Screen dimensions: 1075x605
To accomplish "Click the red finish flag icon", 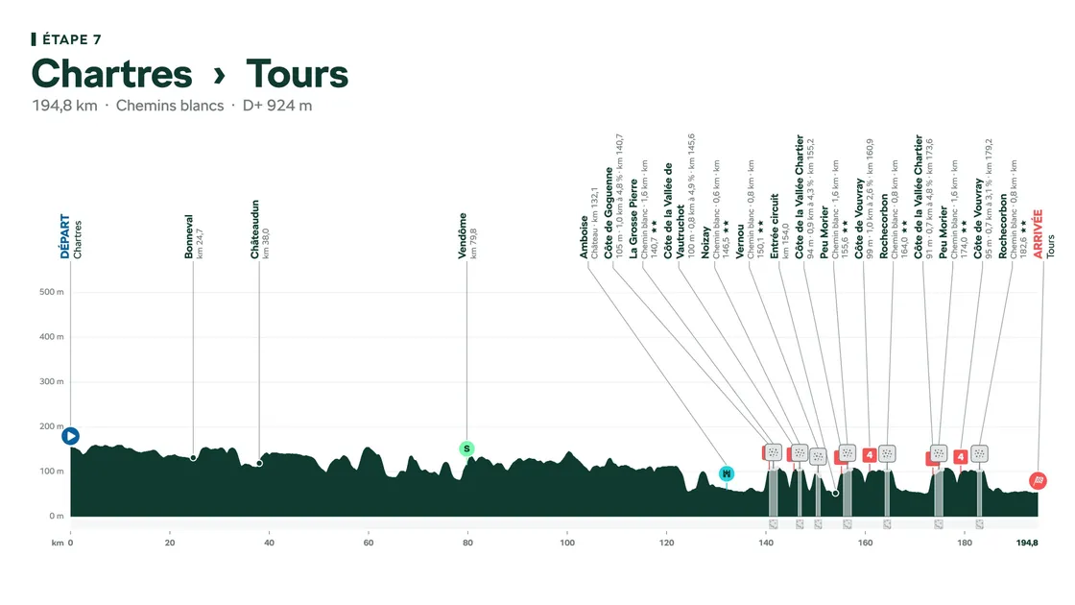I will 1038,480.
